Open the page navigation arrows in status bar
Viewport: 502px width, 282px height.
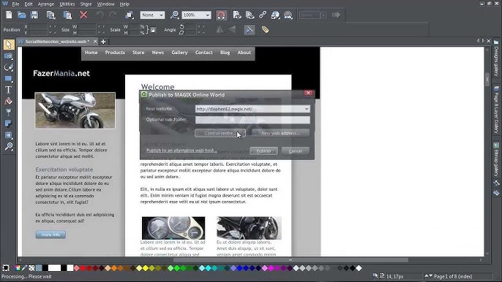428,276
